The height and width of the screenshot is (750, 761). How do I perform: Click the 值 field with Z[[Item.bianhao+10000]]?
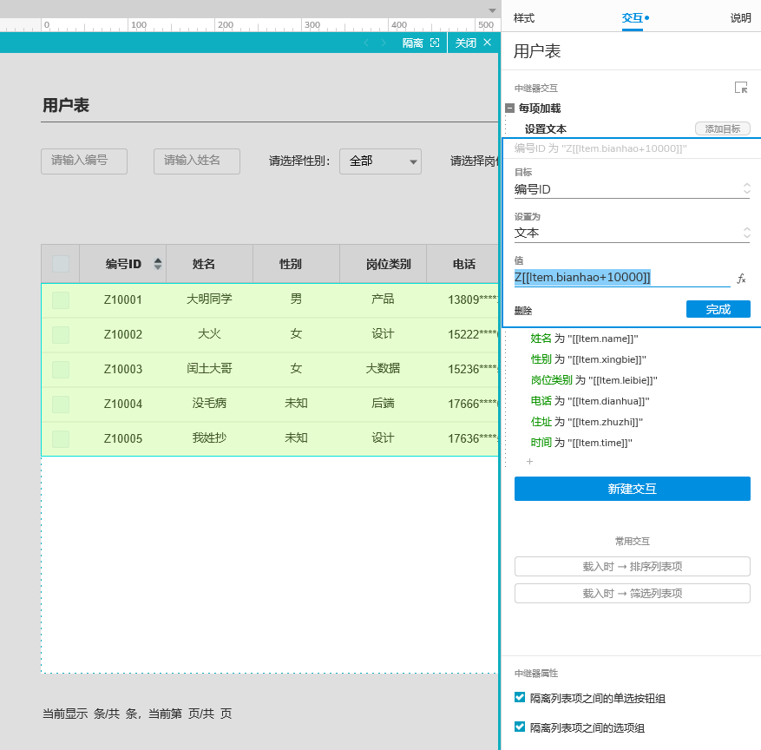[621, 278]
